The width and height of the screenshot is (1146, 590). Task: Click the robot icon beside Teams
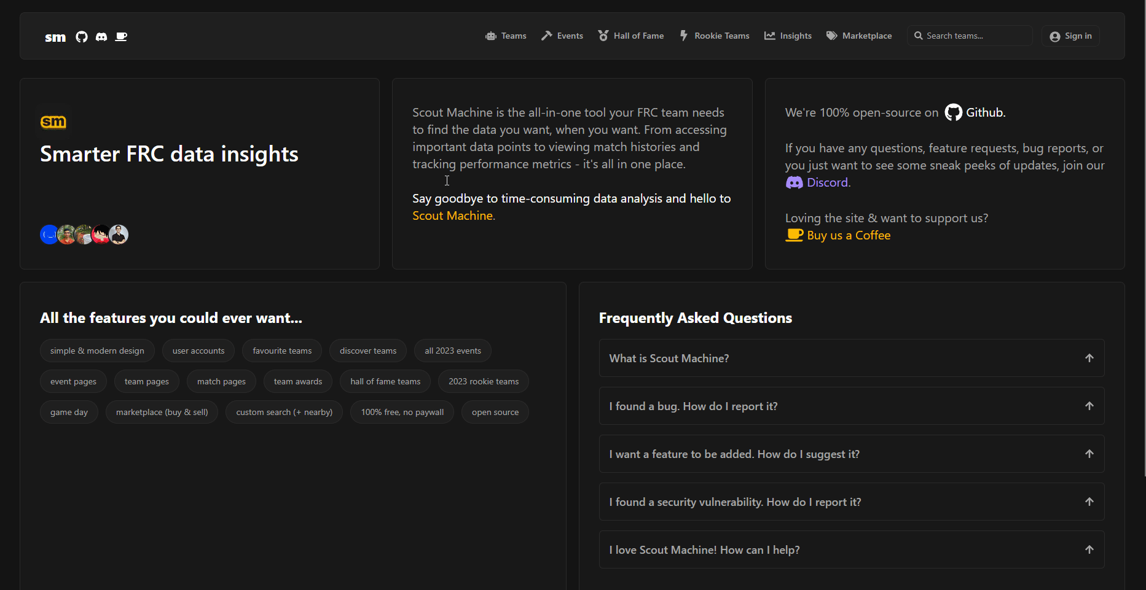[x=491, y=36]
